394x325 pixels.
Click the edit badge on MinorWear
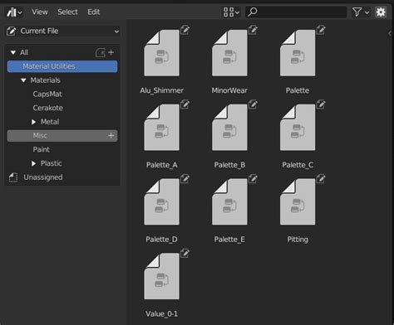click(x=253, y=30)
